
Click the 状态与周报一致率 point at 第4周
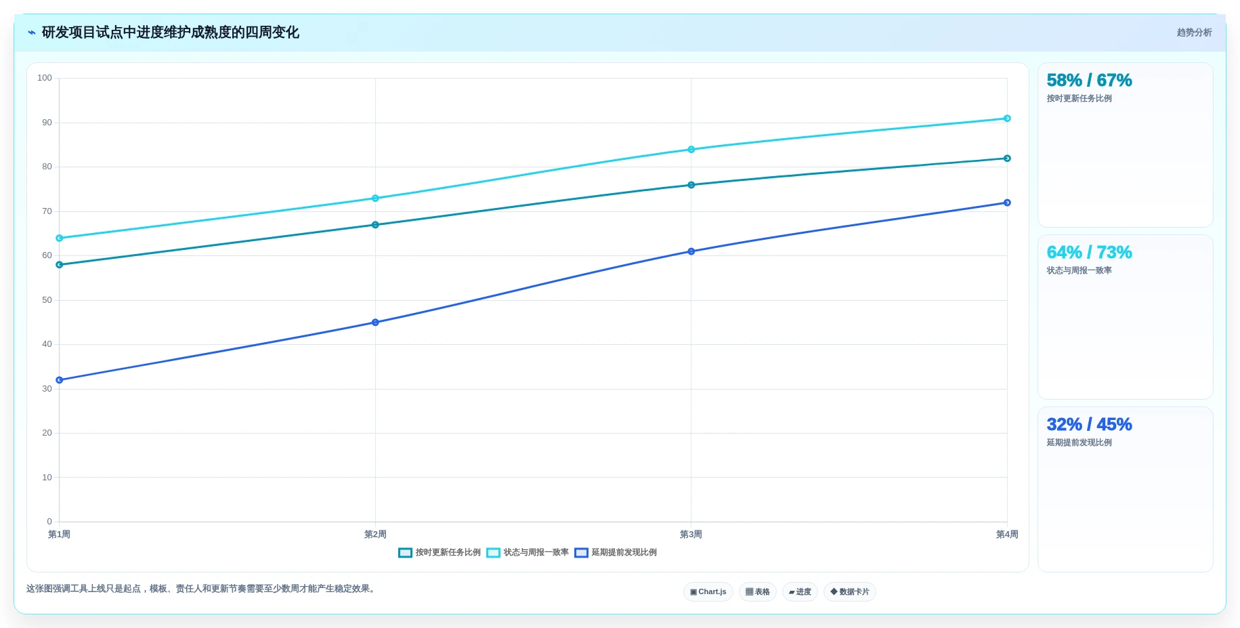pyautogui.click(x=1007, y=119)
